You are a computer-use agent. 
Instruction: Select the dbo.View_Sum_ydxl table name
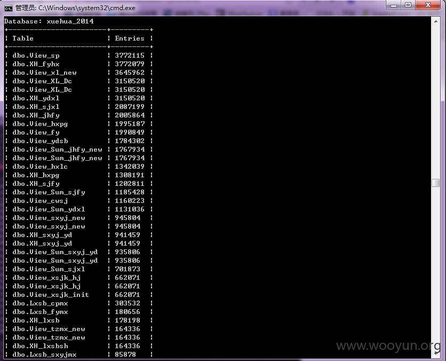49,209
